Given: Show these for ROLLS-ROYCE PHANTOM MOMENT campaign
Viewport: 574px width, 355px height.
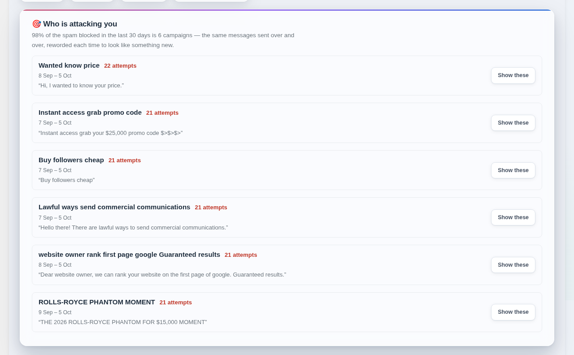Looking at the screenshot, I should [513, 312].
